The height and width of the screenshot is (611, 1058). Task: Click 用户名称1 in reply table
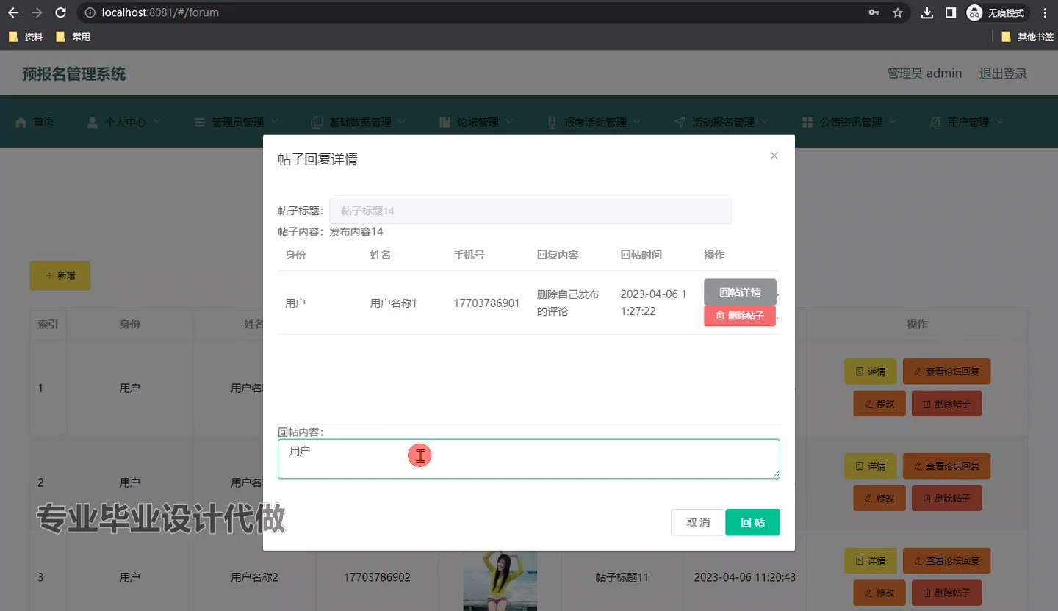pyautogui.click(x=393, y=303)
